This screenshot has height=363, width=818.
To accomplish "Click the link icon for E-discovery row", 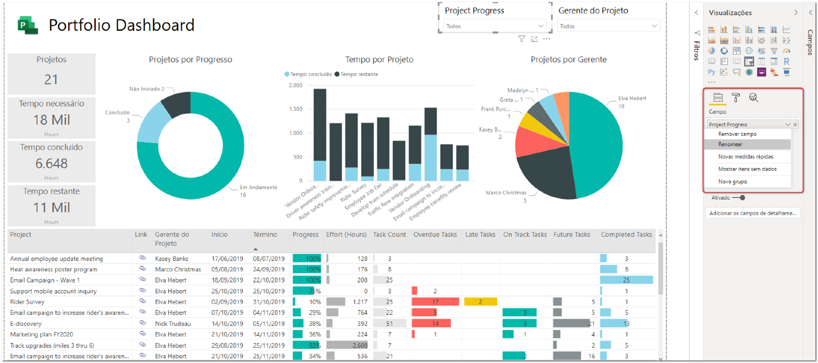I will click(x=142, y=323).
